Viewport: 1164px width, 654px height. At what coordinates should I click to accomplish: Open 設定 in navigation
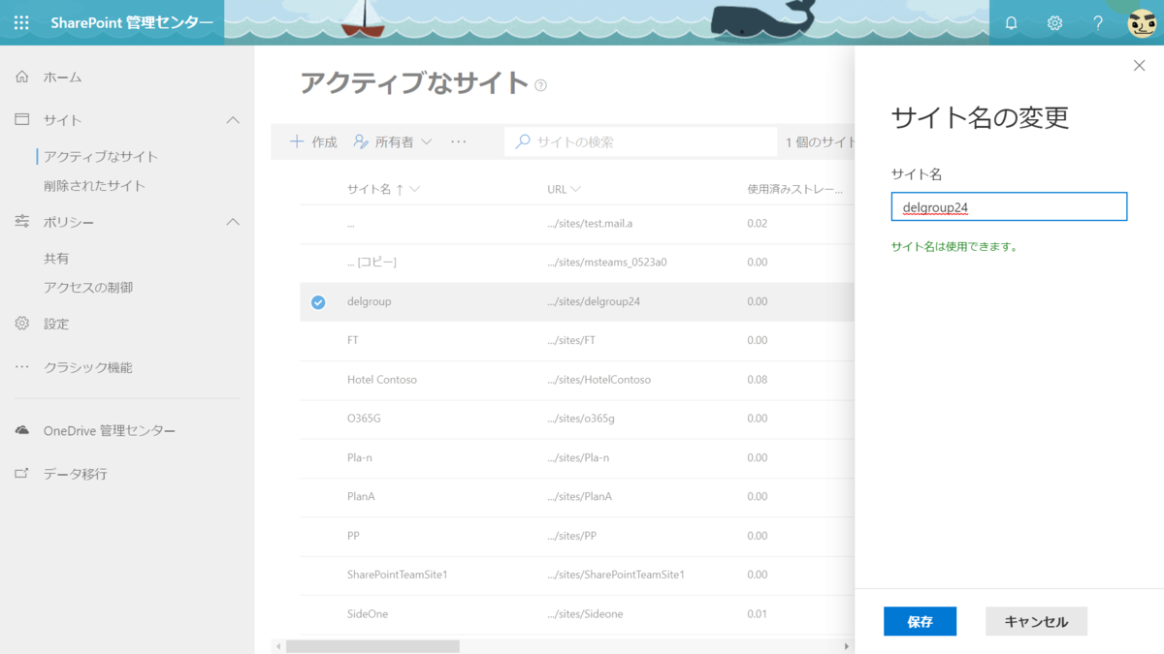[56, 324]
